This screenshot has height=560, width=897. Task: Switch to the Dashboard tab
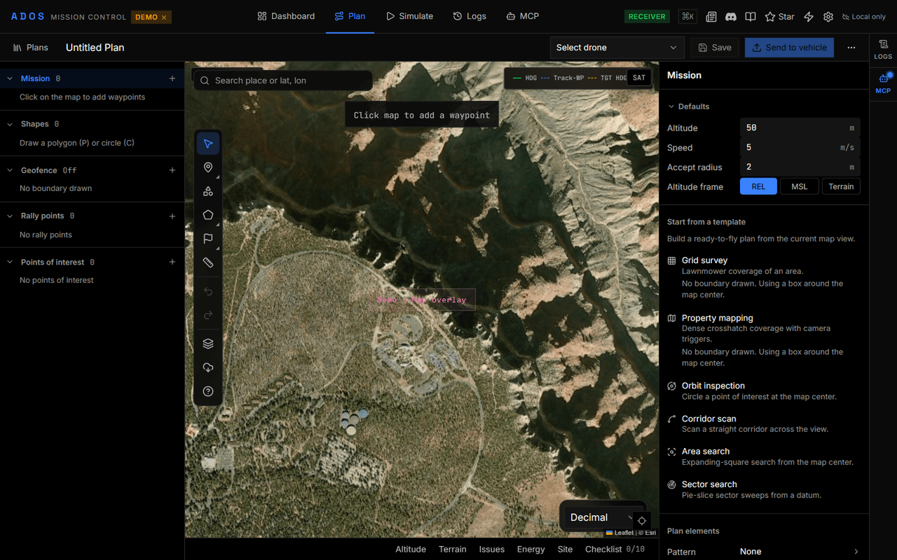pyautogui.click(x=286, y=16)
